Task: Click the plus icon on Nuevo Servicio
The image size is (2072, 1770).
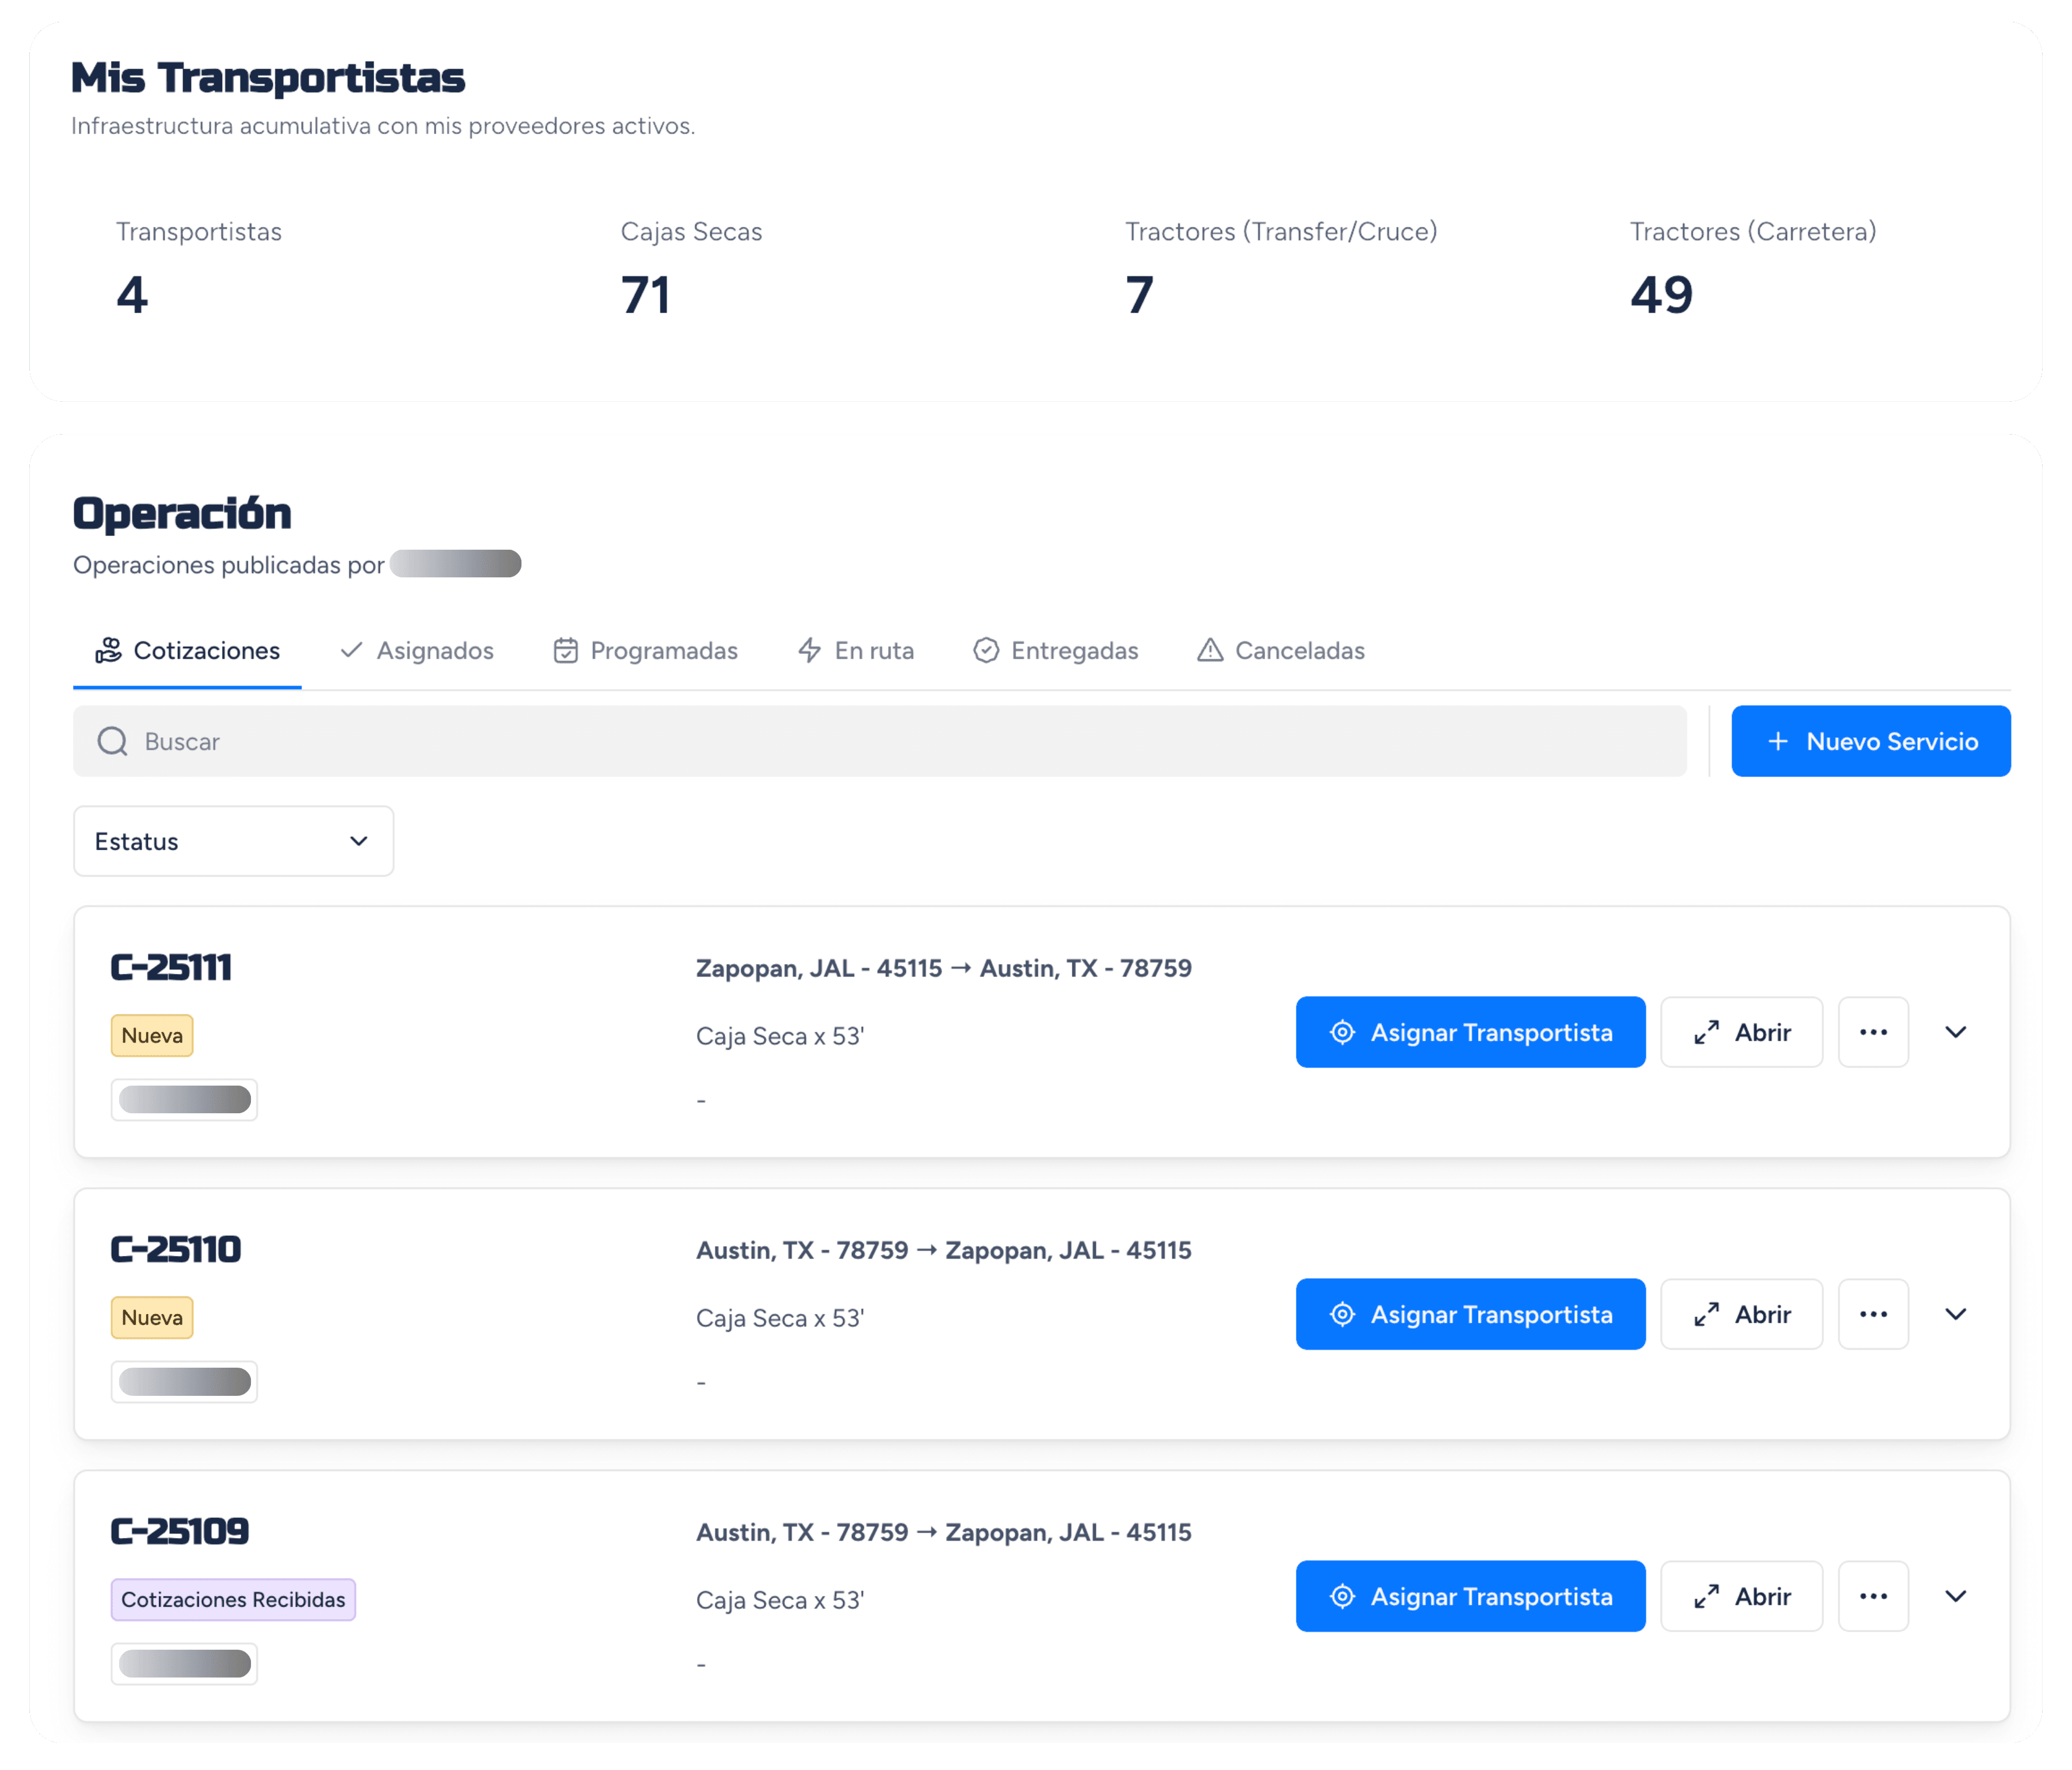Action: pyautogui.click(x=1778, y=741)
